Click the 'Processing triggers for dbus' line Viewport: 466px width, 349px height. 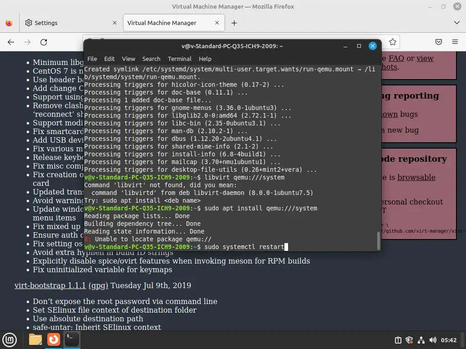pyautogui.click(x=180, y=139)
